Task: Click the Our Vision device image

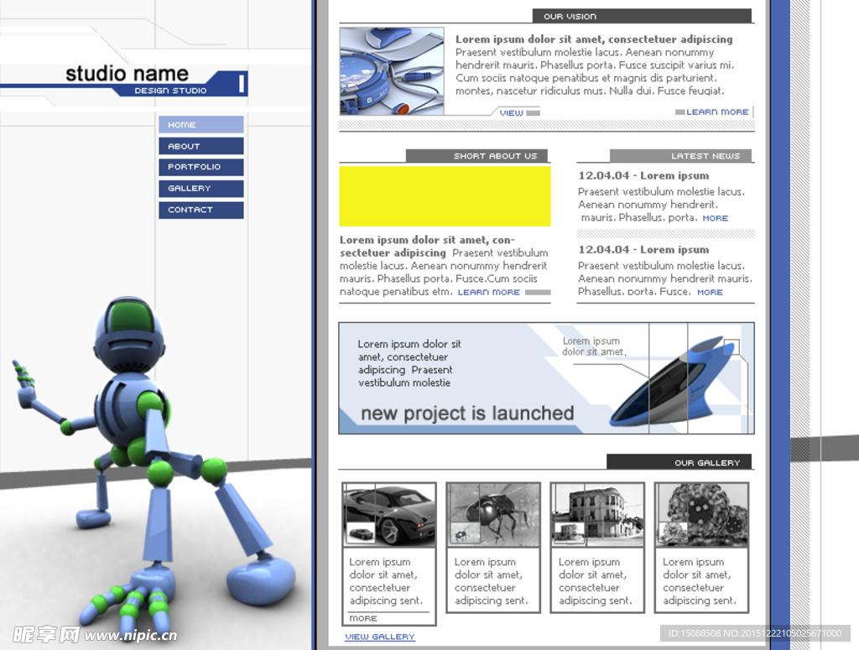Action: 392,71
